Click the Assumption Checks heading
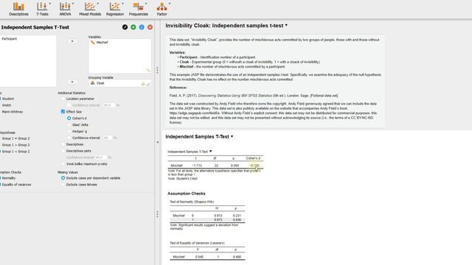 (x=187, y=194)
